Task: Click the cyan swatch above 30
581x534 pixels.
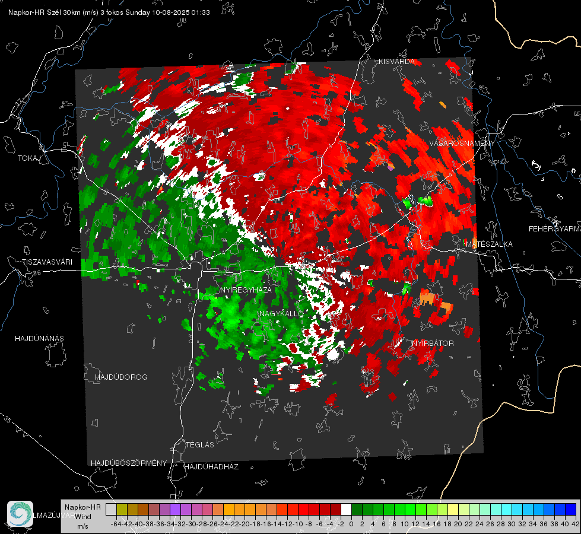Action: [507, 509]
